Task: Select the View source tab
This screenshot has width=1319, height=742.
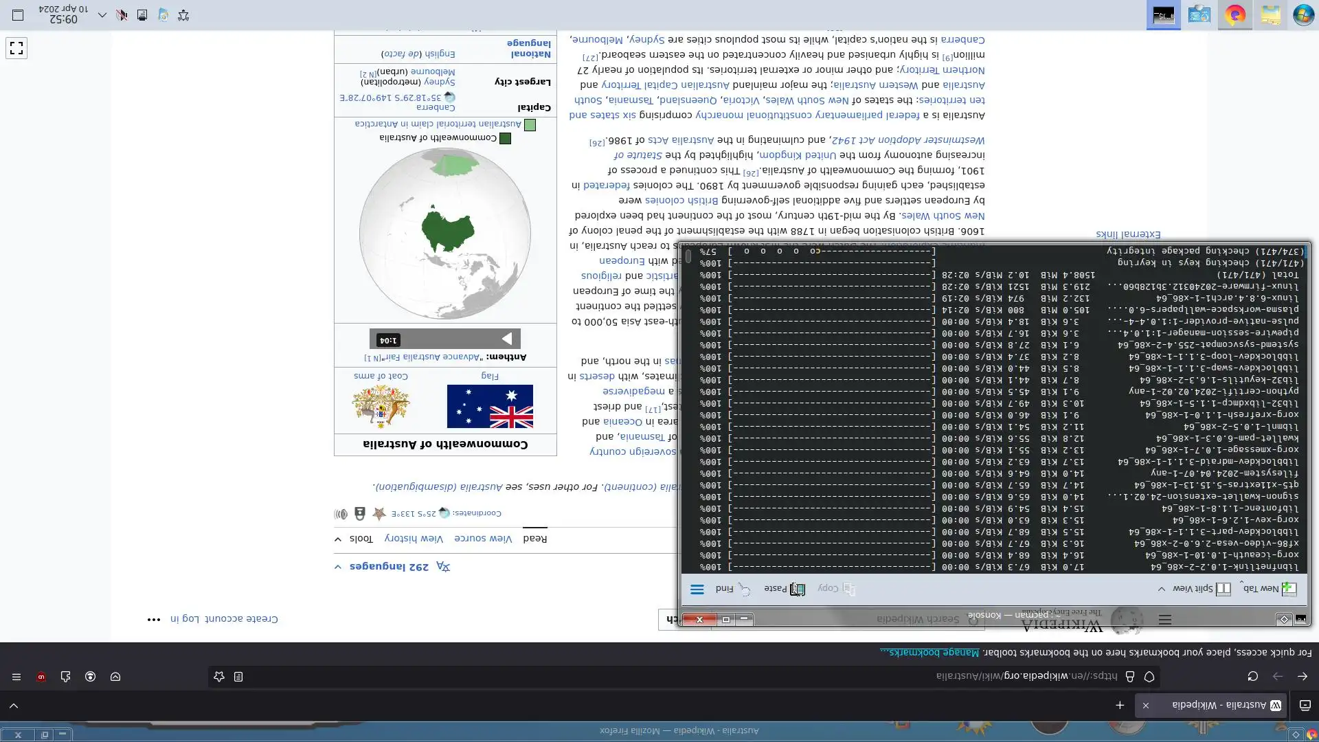Action: [x=482, y=539]
